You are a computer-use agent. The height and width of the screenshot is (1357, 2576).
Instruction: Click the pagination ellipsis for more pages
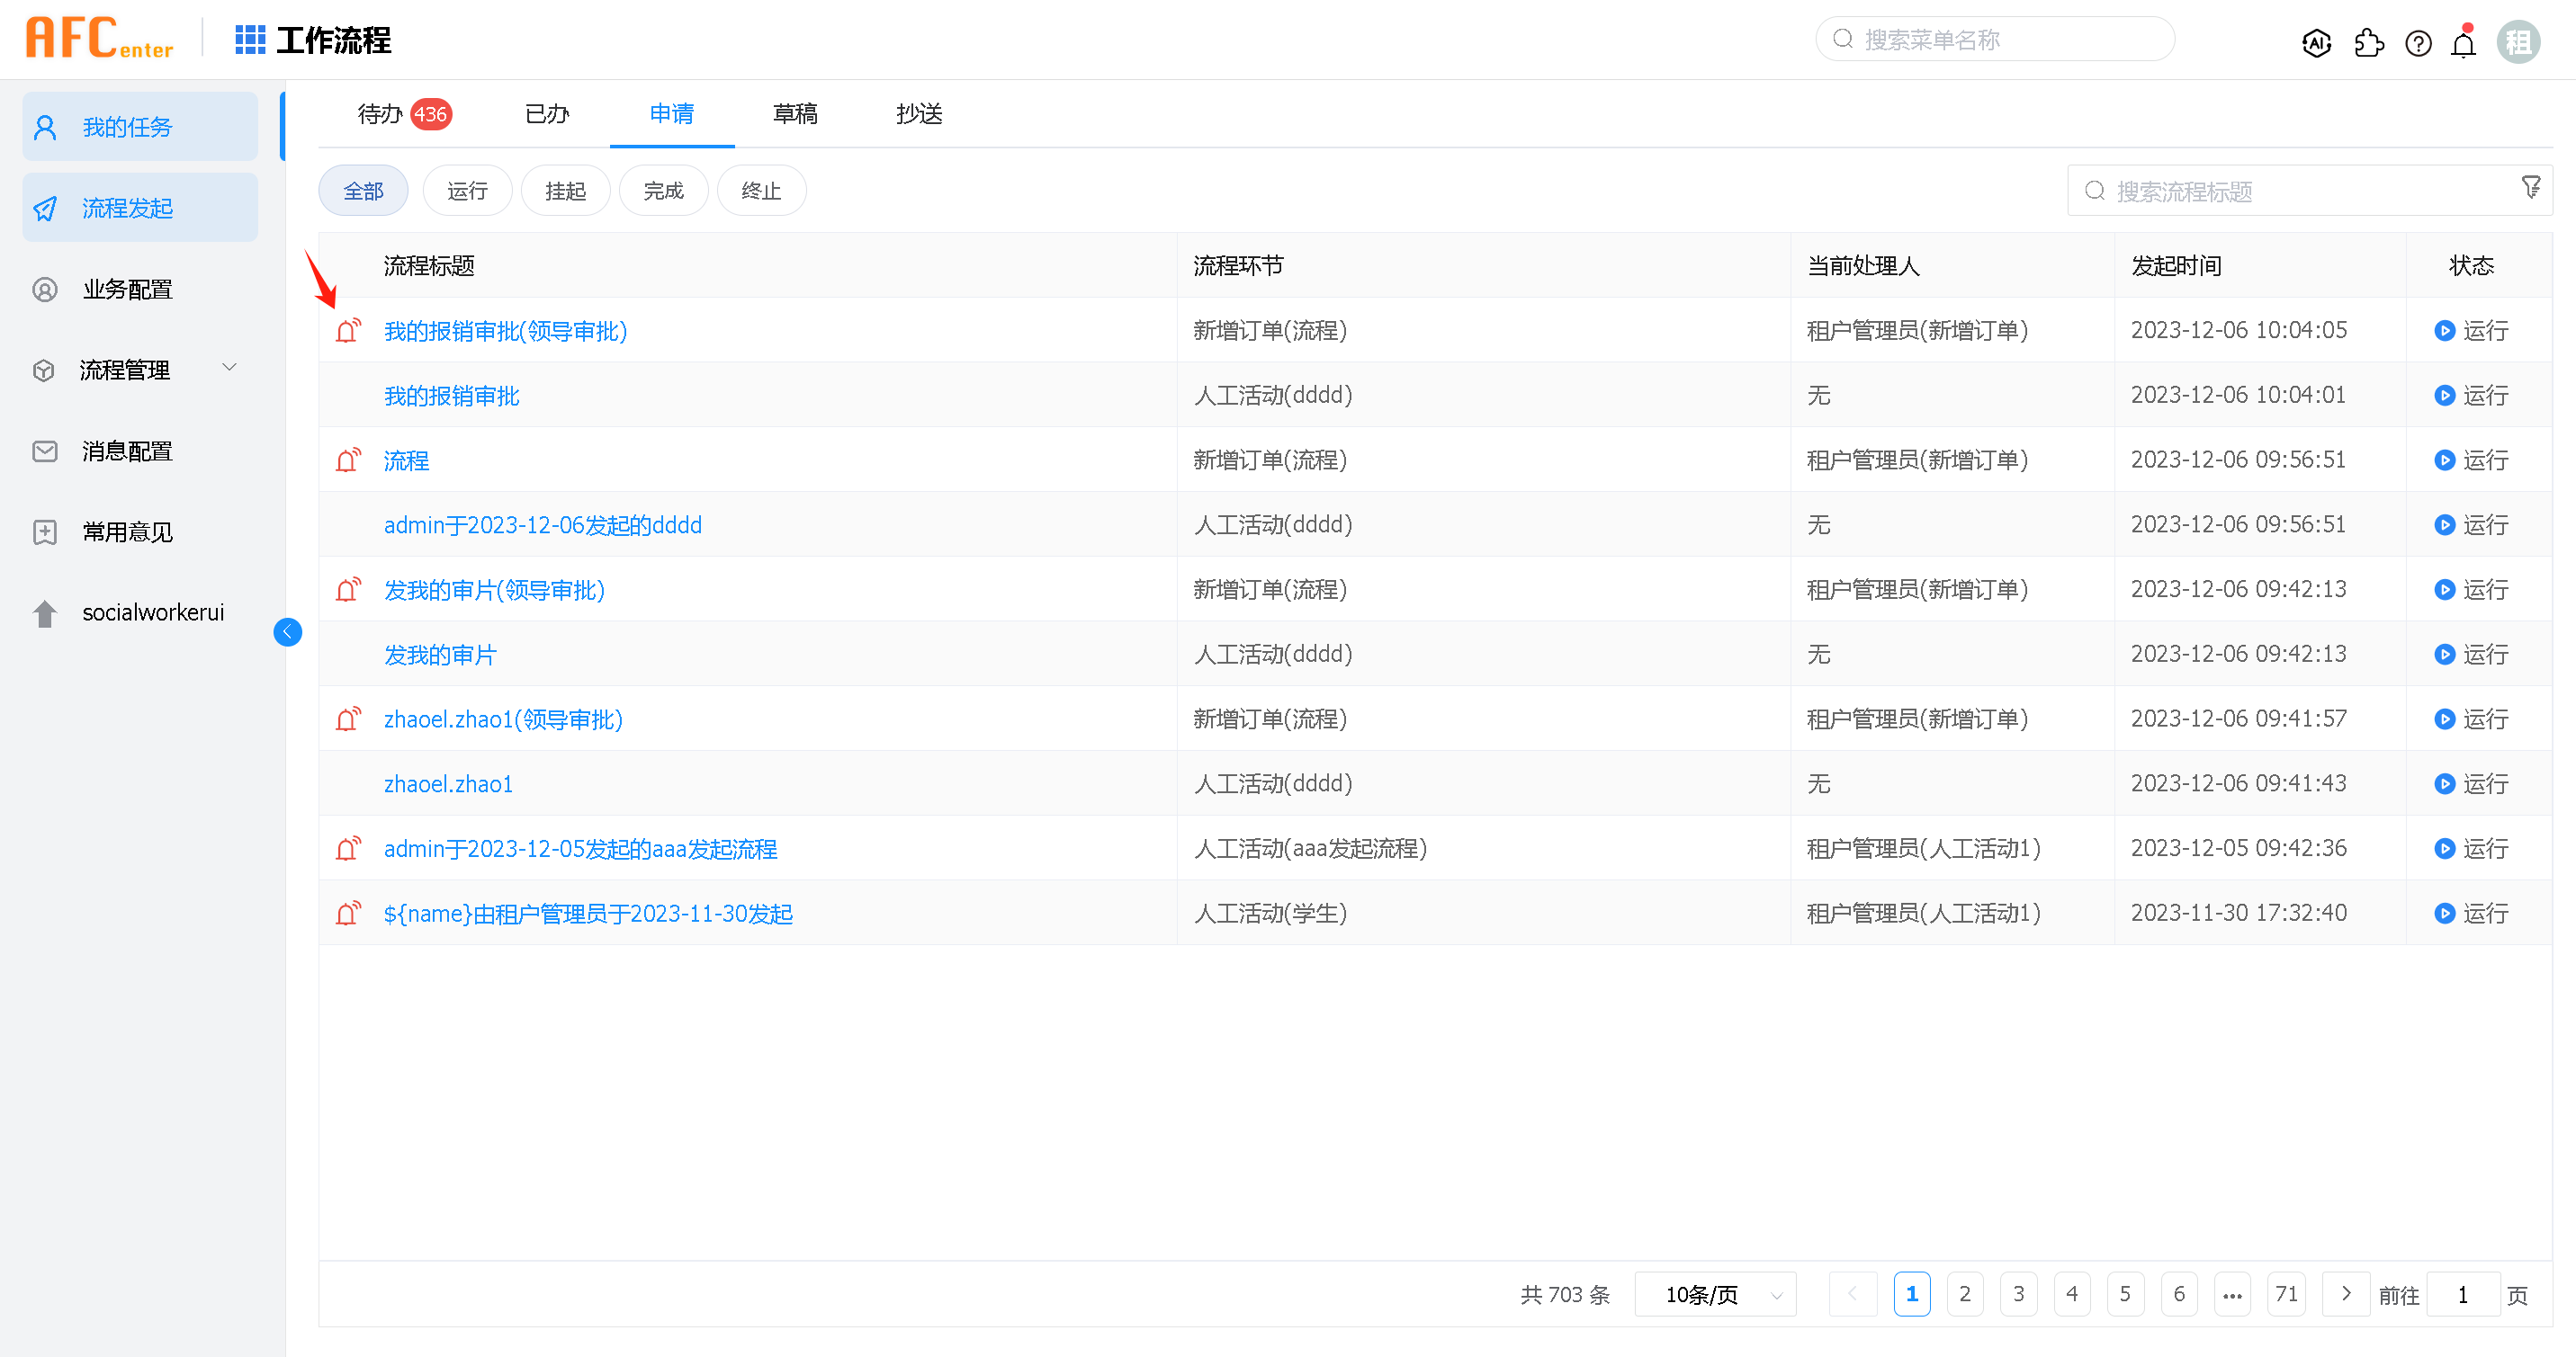pyautogui.click(x=2232, y=1295)
